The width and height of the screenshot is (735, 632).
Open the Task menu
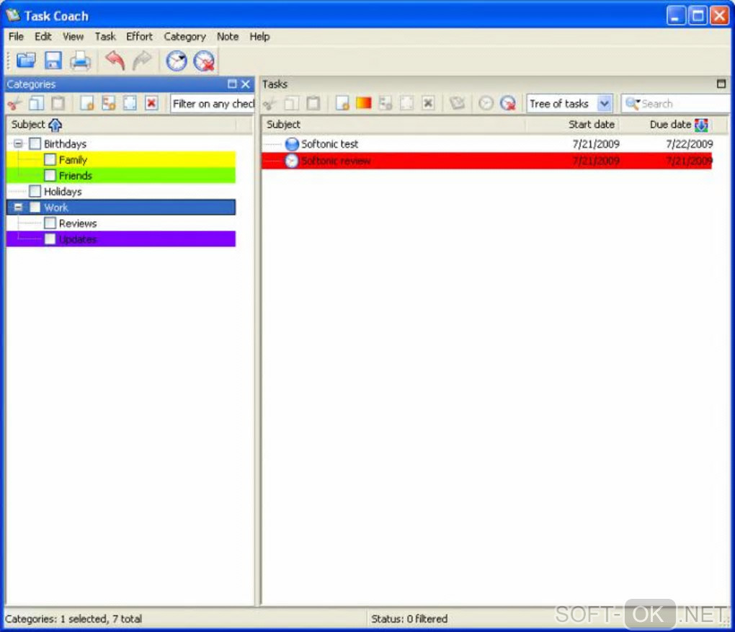click(x=105, y=37)
